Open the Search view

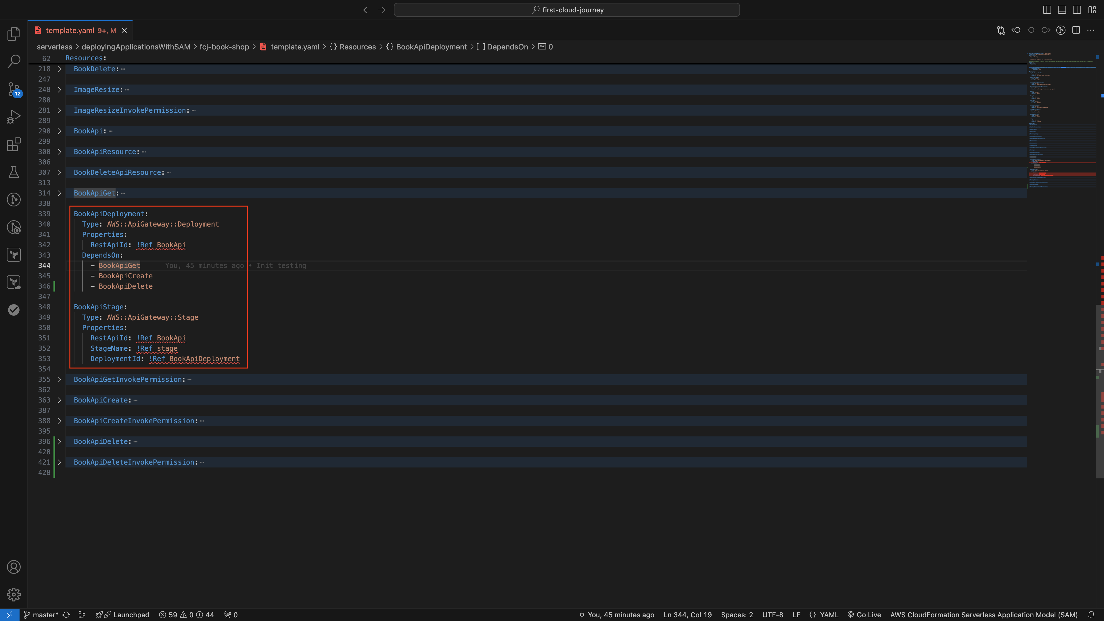tap(14, 61)
